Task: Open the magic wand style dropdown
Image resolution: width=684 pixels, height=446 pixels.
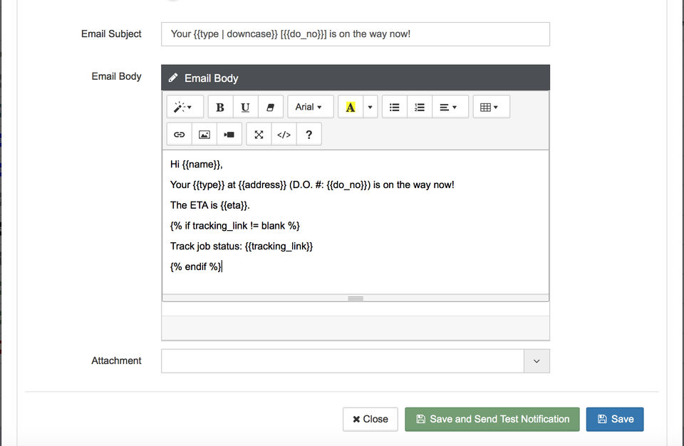Action: click(x=185, y=107)
